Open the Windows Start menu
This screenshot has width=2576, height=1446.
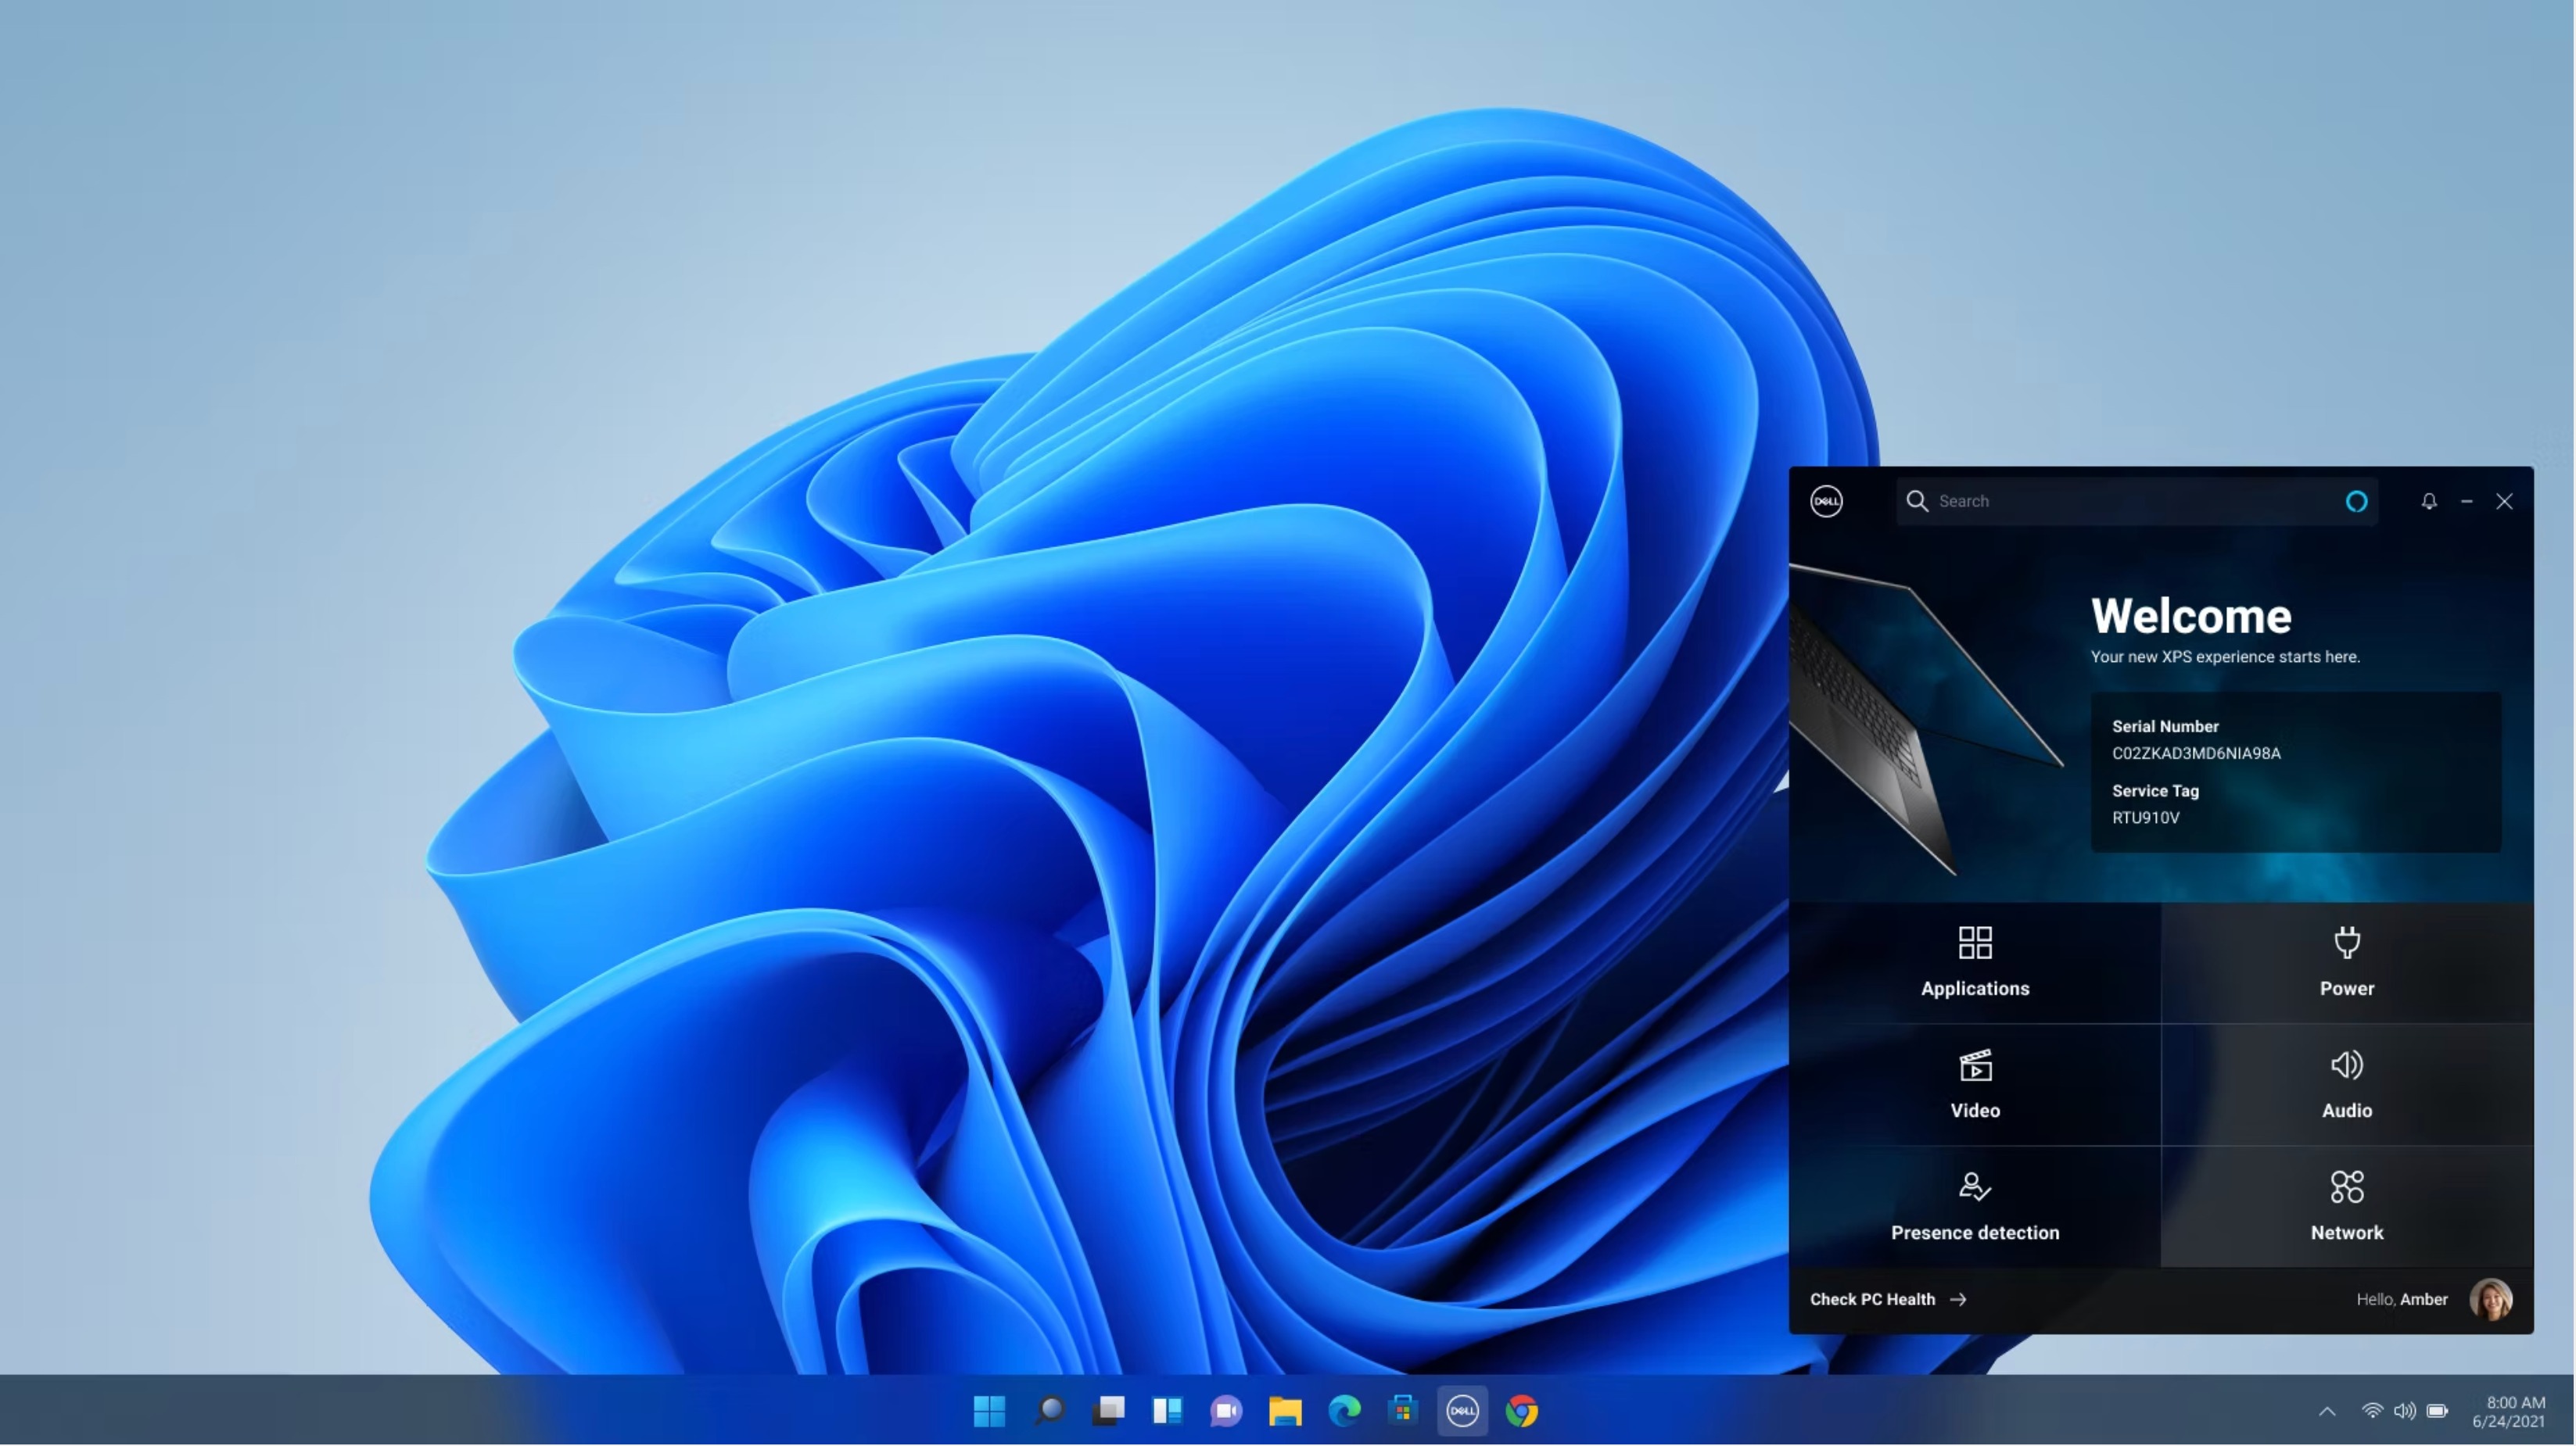click(x=989, y=1411)
